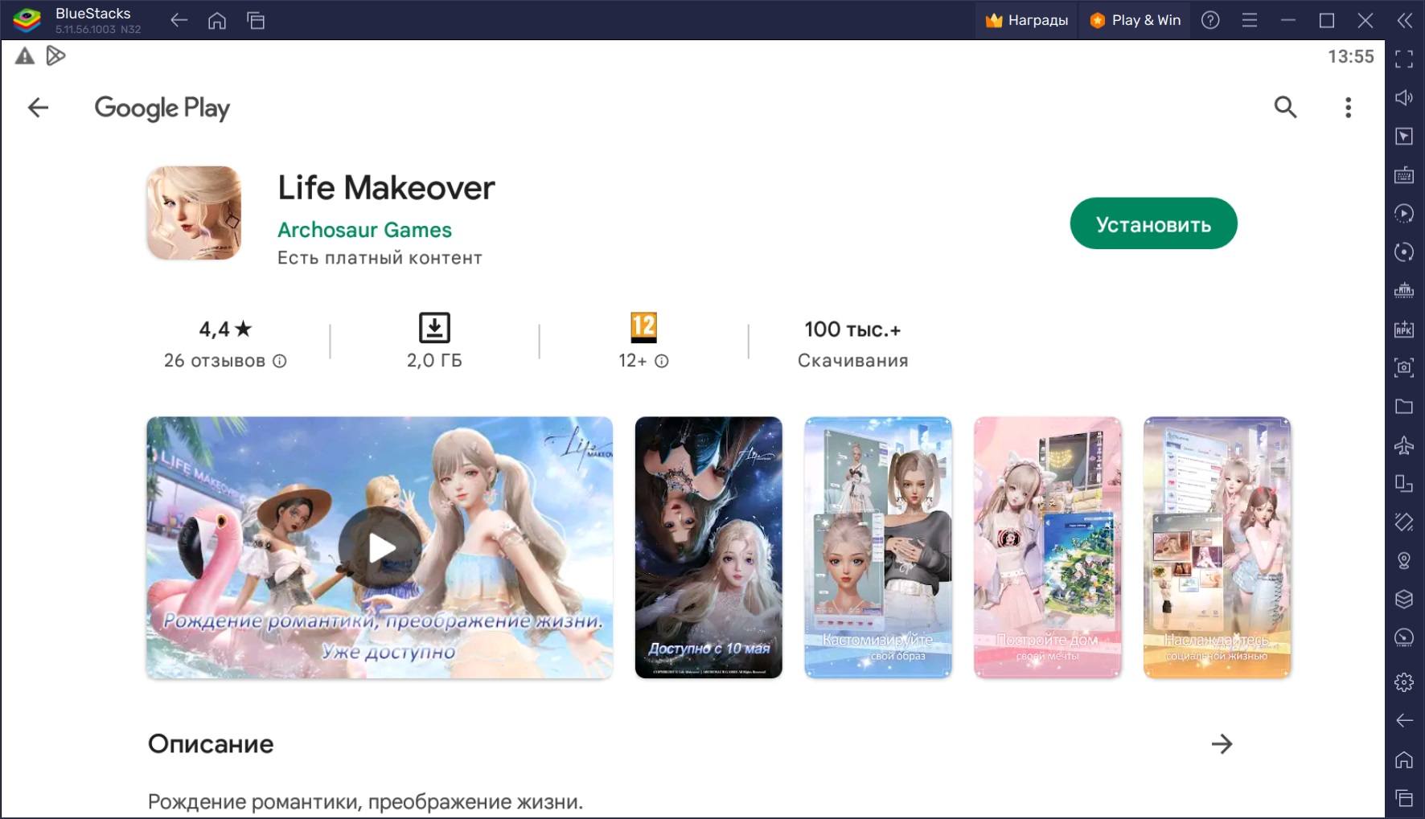Click the download size icon
The height and width of the screenshot is (819, 1425).
tap(434, 328)
